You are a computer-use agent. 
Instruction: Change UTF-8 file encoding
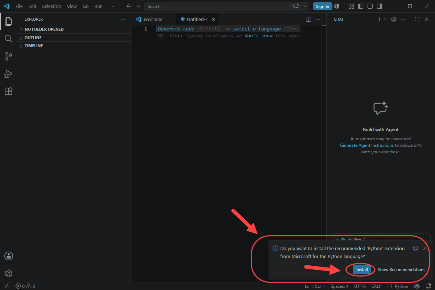pos(360,286)
